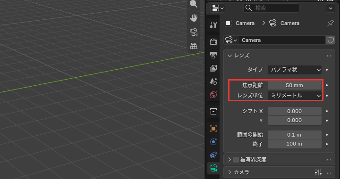340x179 pixels.
Task: Open the Collection properties tab
Action: tap(213, 111)
